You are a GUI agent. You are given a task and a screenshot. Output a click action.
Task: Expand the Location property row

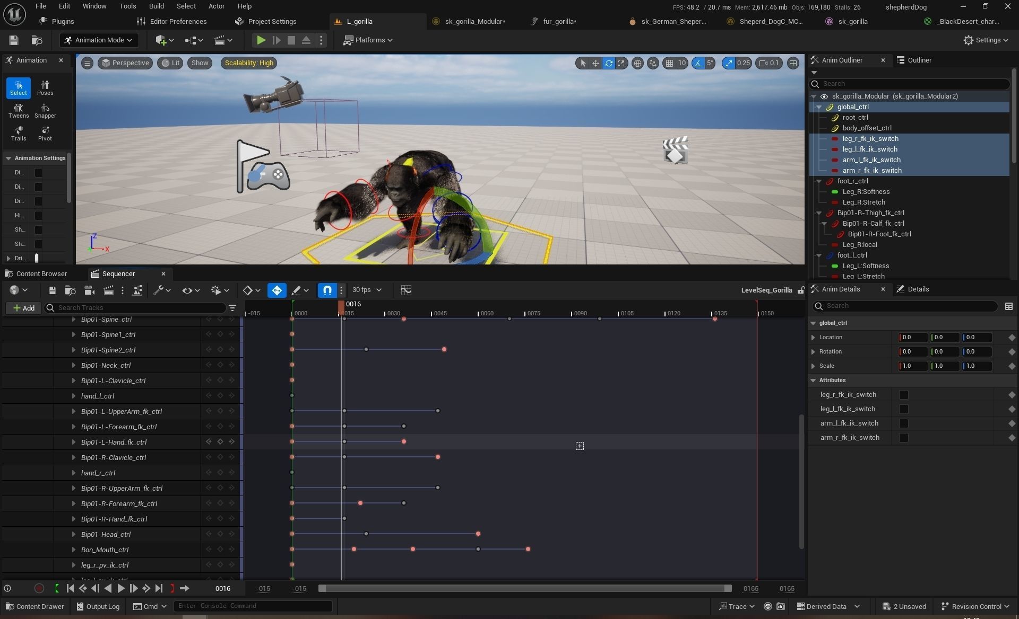(x=813, y=338)
